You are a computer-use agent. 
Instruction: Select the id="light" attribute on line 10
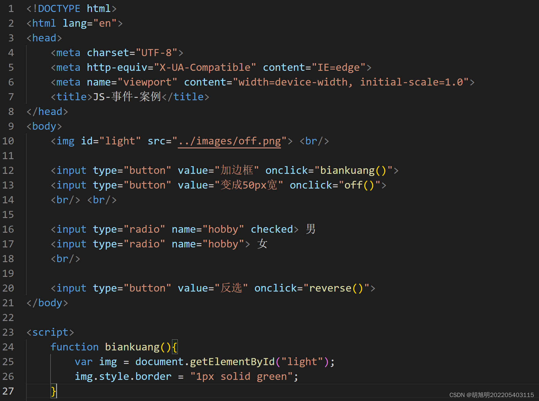[110, 141]
